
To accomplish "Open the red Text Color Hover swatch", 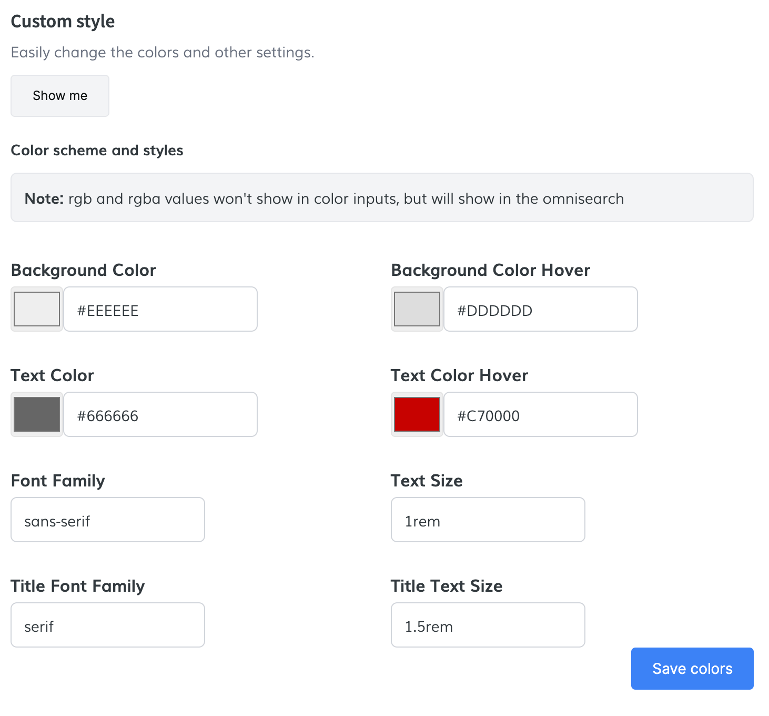I will 417,414.
